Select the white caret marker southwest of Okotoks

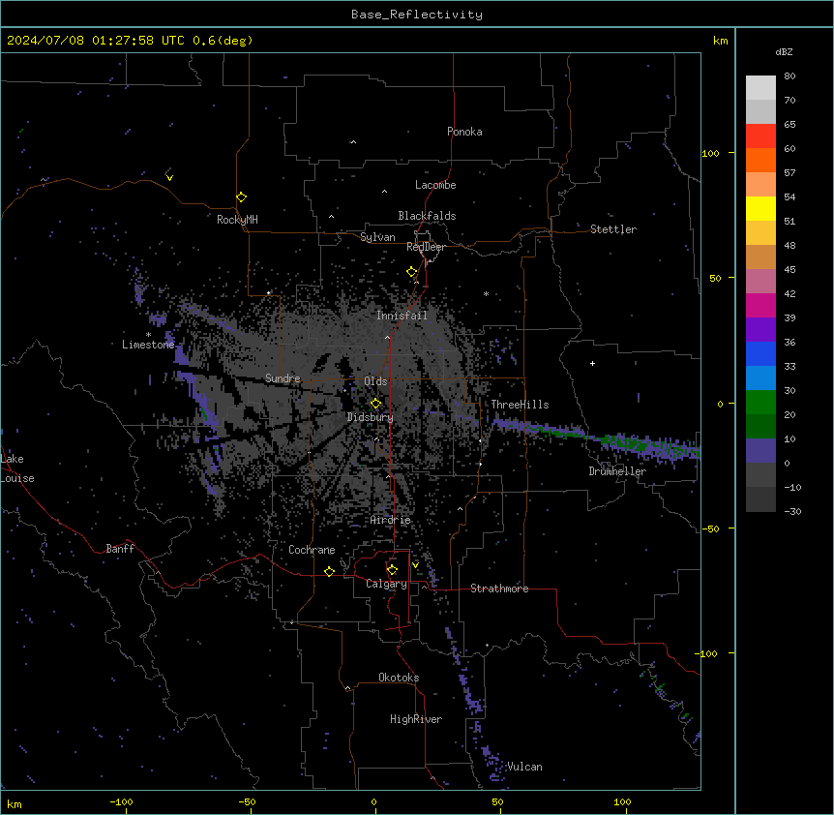[x=348, y=688]
